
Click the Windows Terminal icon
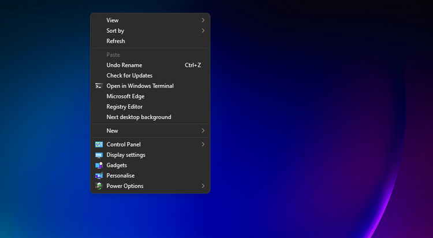coord(99,86)
